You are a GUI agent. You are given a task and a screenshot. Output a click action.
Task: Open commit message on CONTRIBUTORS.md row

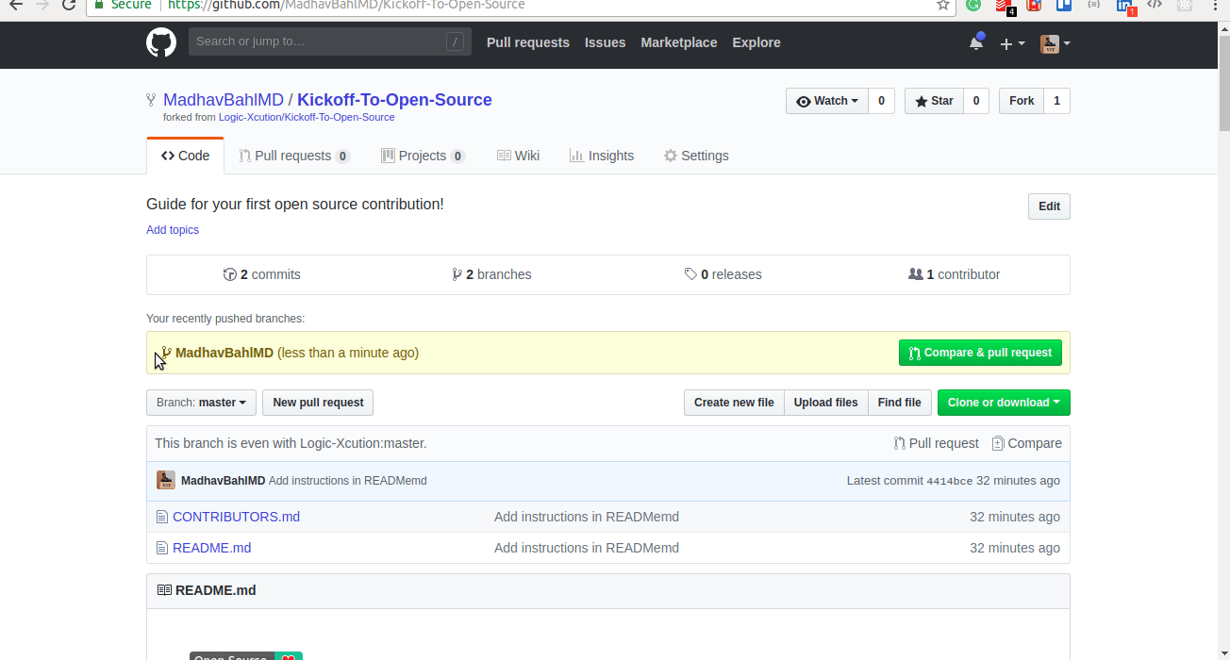587,517
